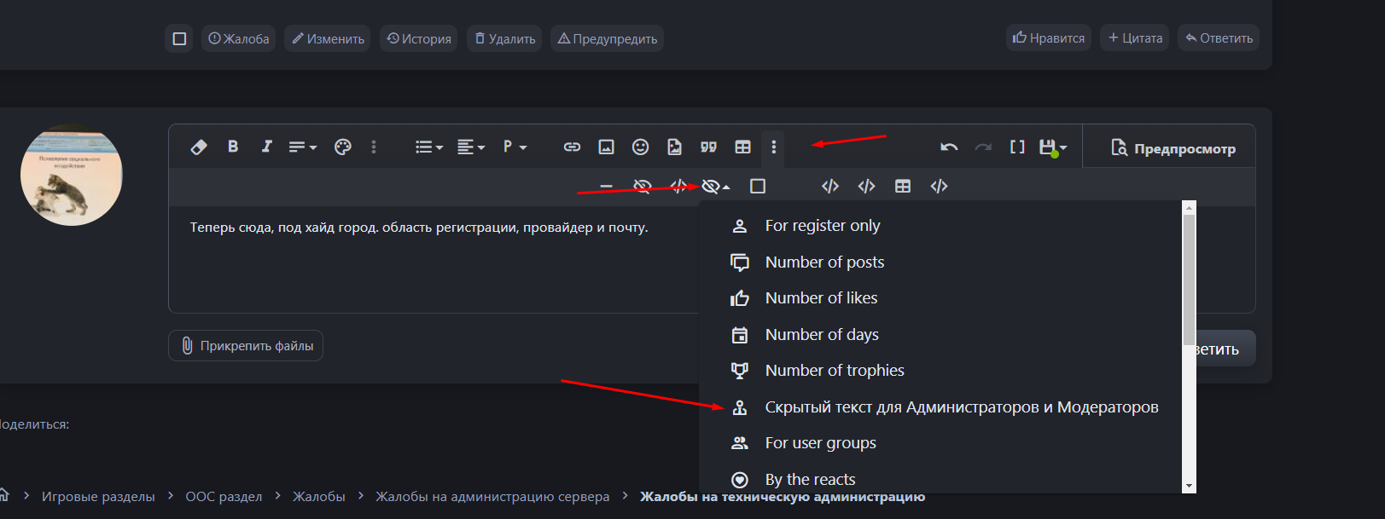This screenshot has height=519, width=1385.
Task: Click the 'Предпросмотр' preview button
Action: pos(1173,148)
